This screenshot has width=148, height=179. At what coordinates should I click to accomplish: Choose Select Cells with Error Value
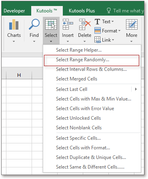coord(92,109)
